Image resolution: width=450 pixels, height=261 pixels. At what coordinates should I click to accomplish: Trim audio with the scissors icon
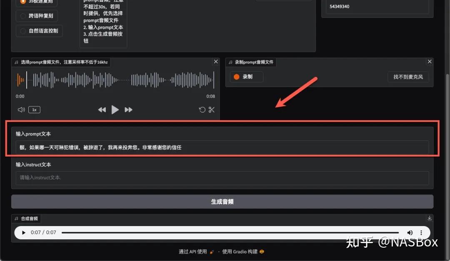pyautogui.click(x=212, y=110)
